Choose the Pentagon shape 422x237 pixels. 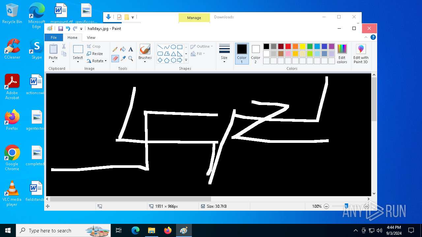tap(166, 60)
